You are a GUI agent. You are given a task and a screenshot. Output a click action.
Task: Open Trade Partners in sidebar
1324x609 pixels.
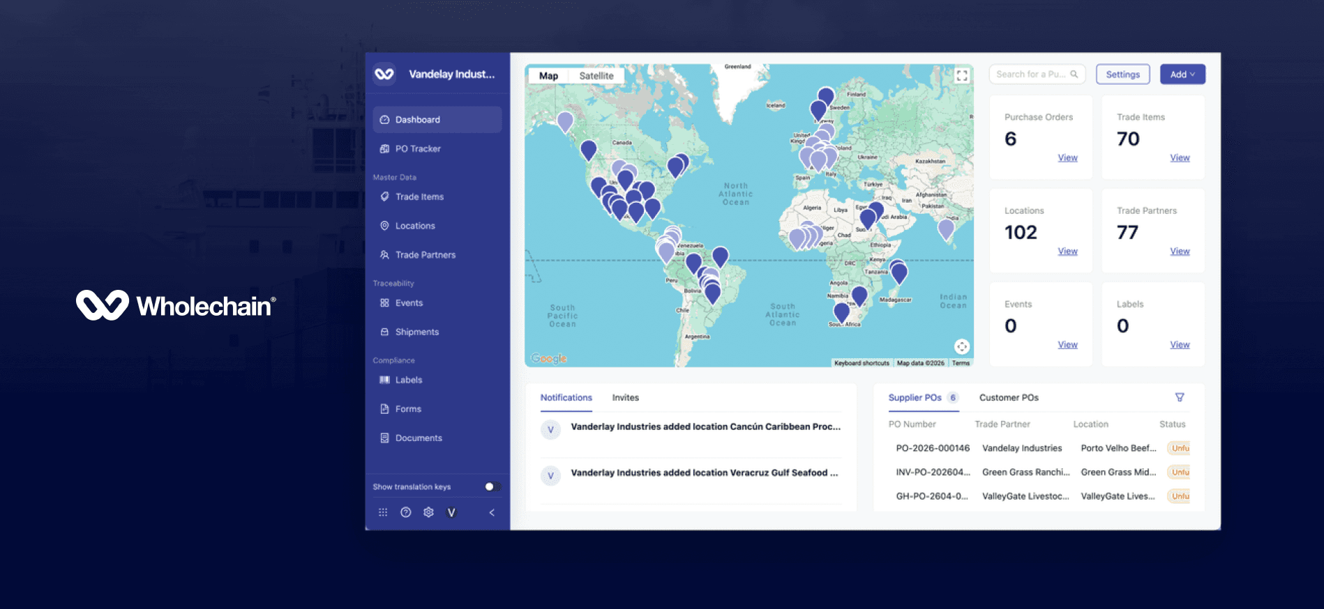pos(437,255)
